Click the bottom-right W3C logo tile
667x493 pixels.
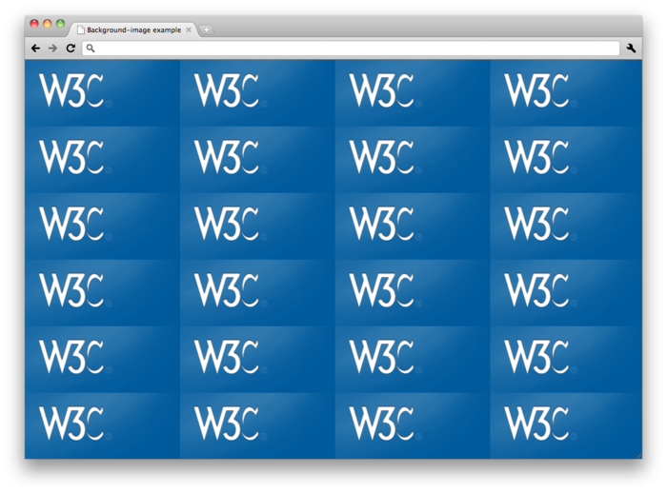536,424
